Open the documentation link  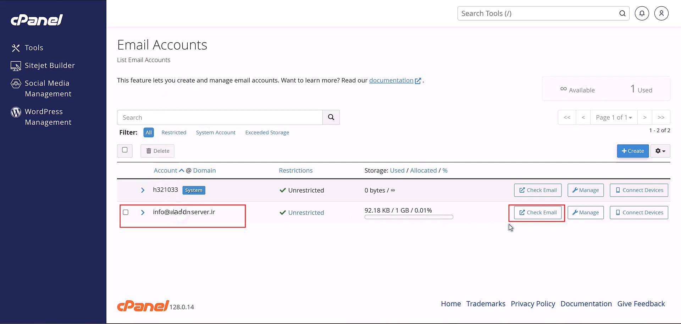[x=391, y=80]
